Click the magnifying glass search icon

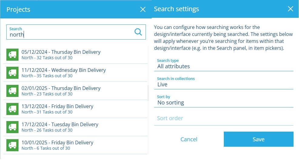pyautogui.click(x=138, y=32)
